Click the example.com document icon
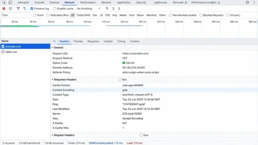The height and width of the screenshot is (145, 258). [x=3, y=47]
